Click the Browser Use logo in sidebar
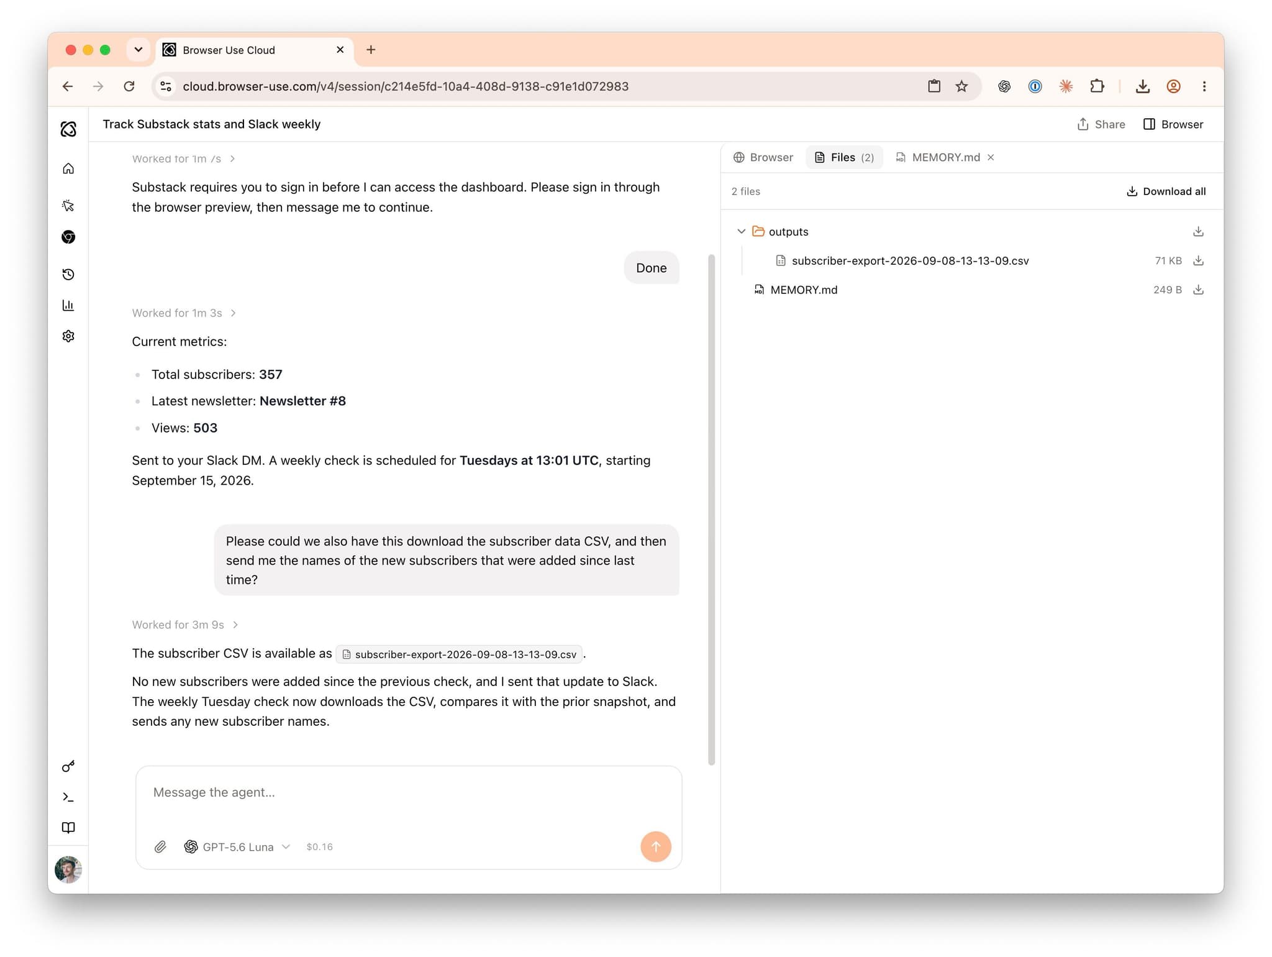The height and width of the screenshot is (957, 1272). pos(68,129)
